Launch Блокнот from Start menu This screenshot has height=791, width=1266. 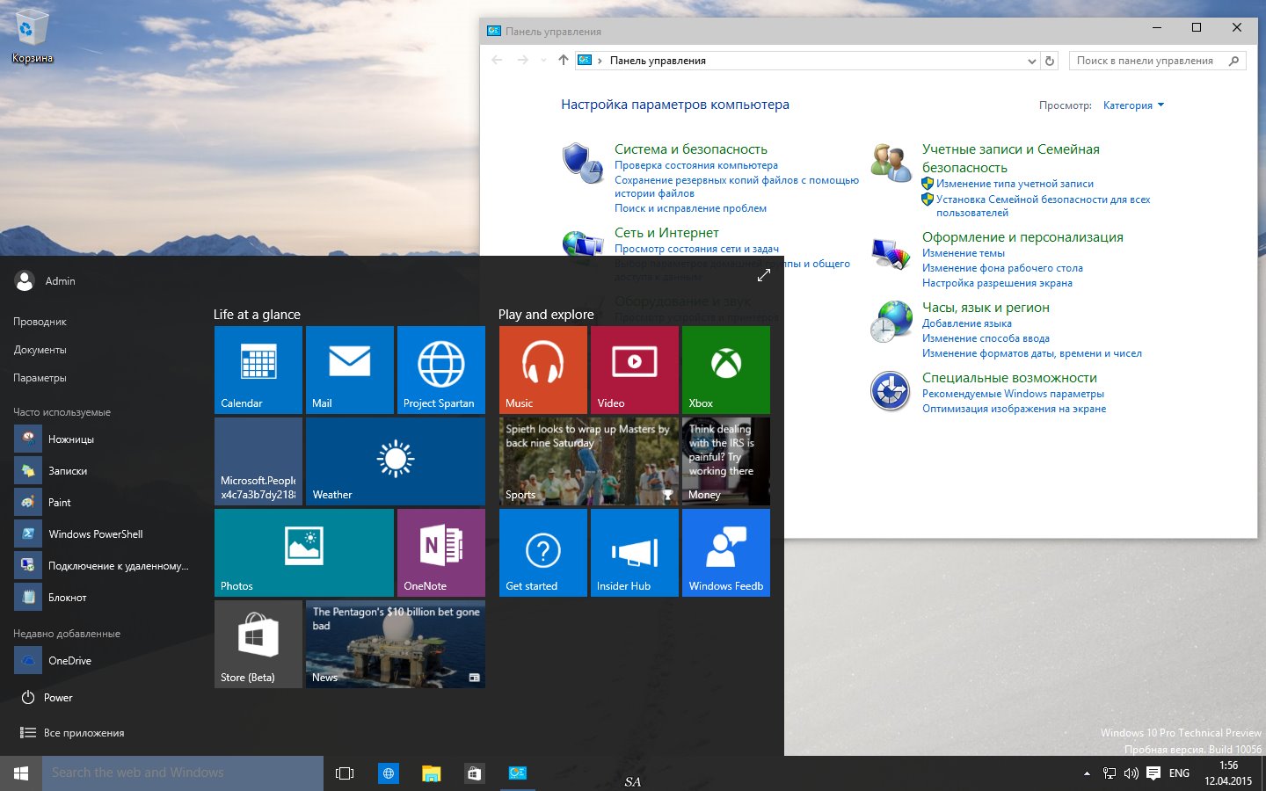(x=104, y=598)
